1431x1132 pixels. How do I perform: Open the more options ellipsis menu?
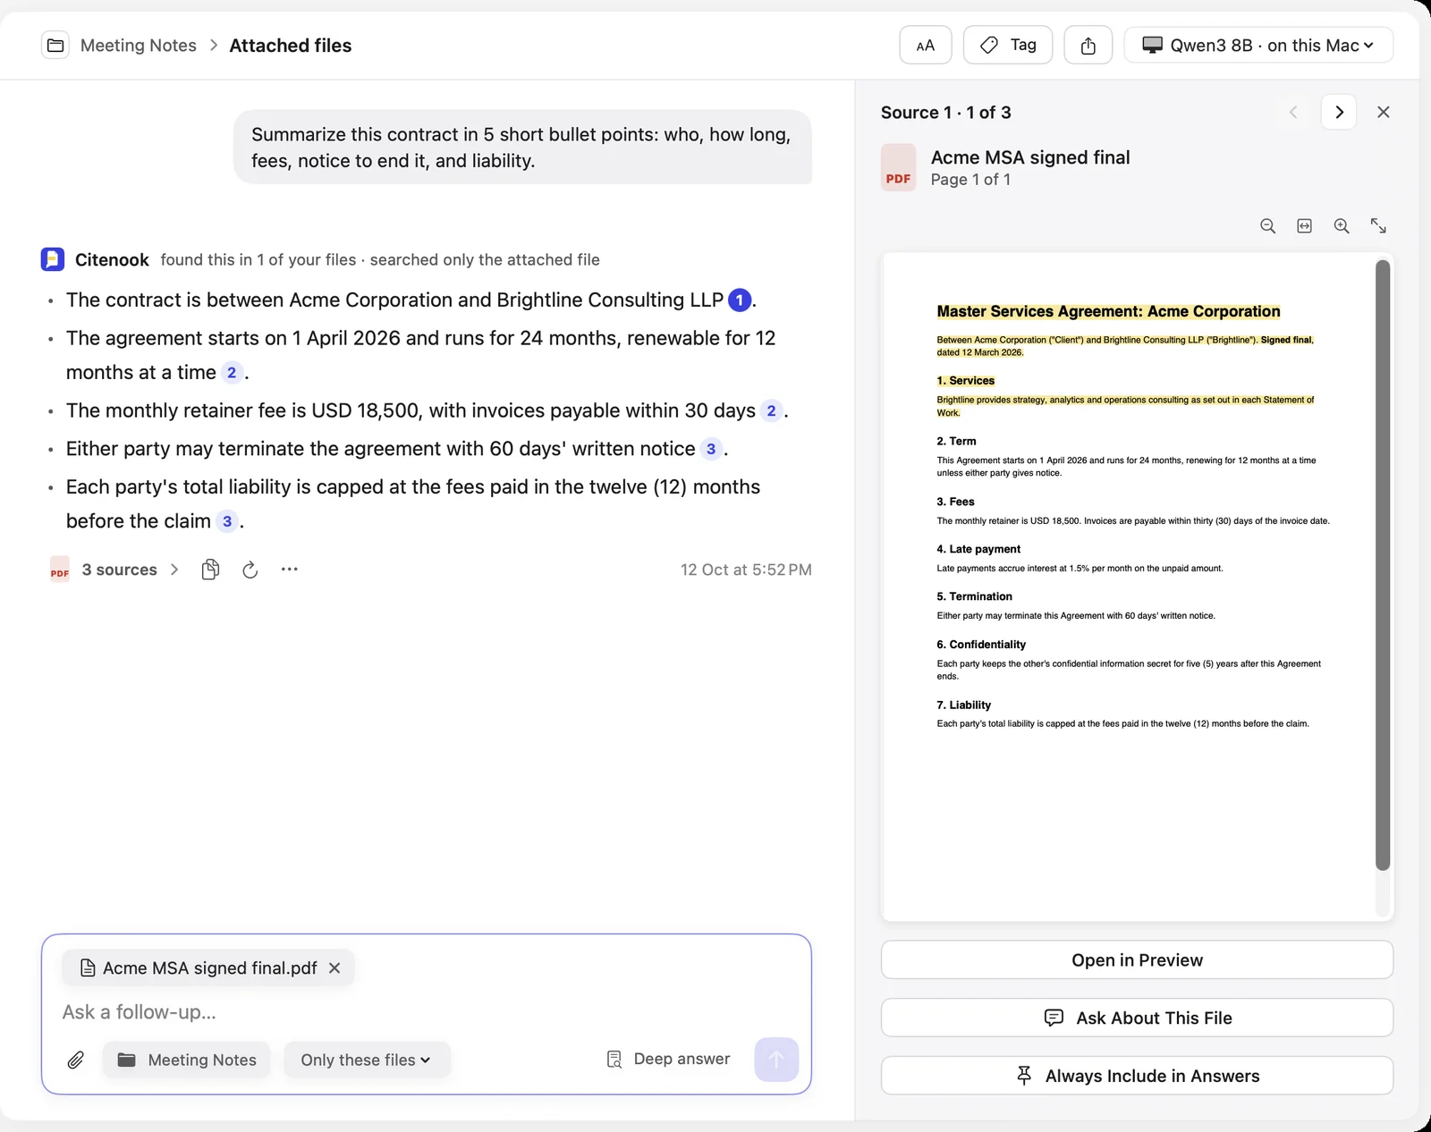(x=289, y=569)
